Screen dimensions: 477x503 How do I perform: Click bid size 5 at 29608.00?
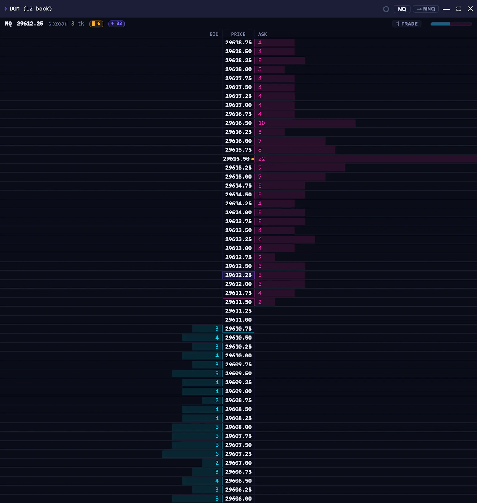217,427
